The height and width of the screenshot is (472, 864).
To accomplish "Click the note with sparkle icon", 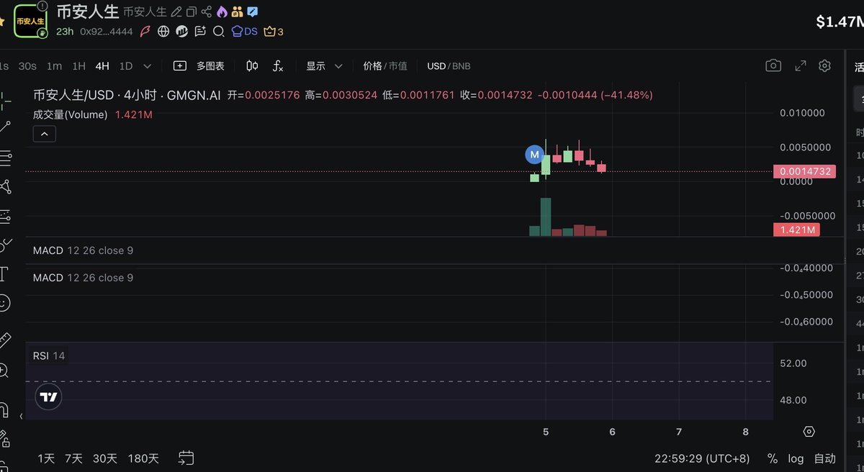I will 200,31.
